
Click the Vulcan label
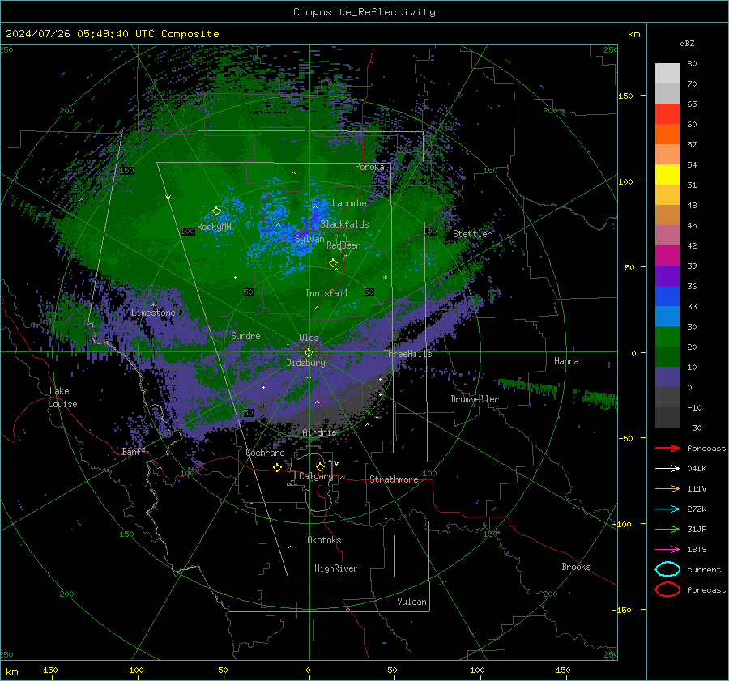[411, 602]
